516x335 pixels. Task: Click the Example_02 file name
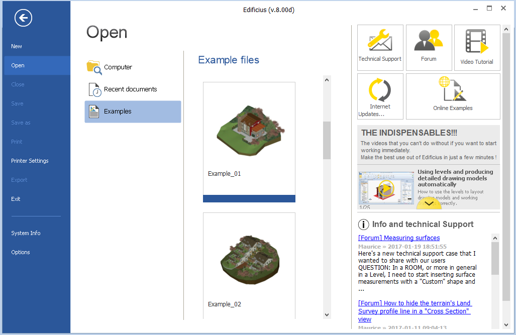coord(225,304)
